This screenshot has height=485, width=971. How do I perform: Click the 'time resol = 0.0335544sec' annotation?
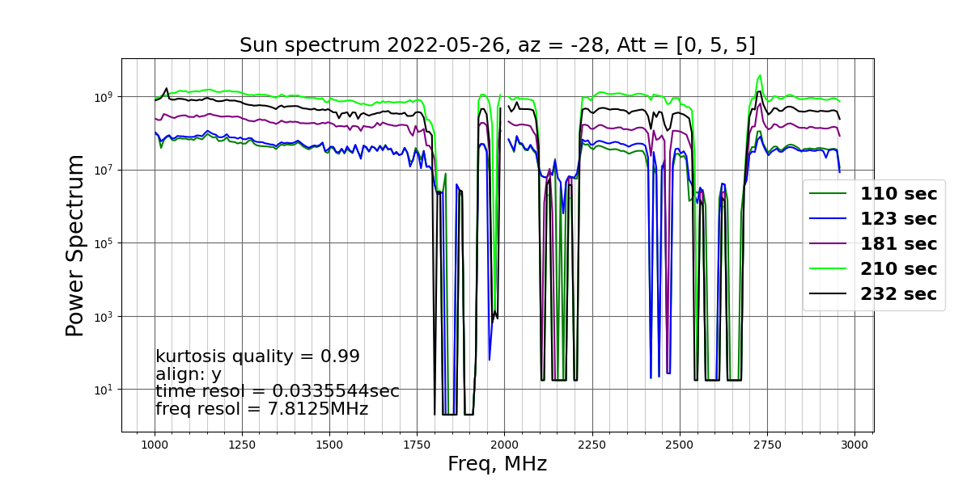pyautogui.click(x=278, y=391)
